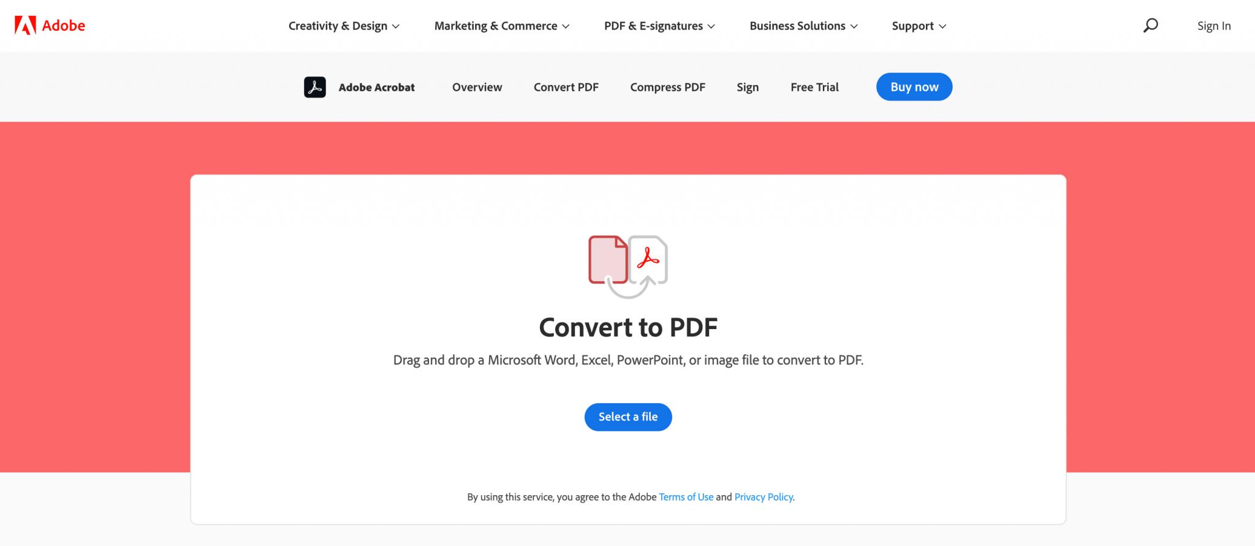The width and height of the screenshot is (1255, 546).
Task: Go to the Overview tab
Action: [477, 87]
